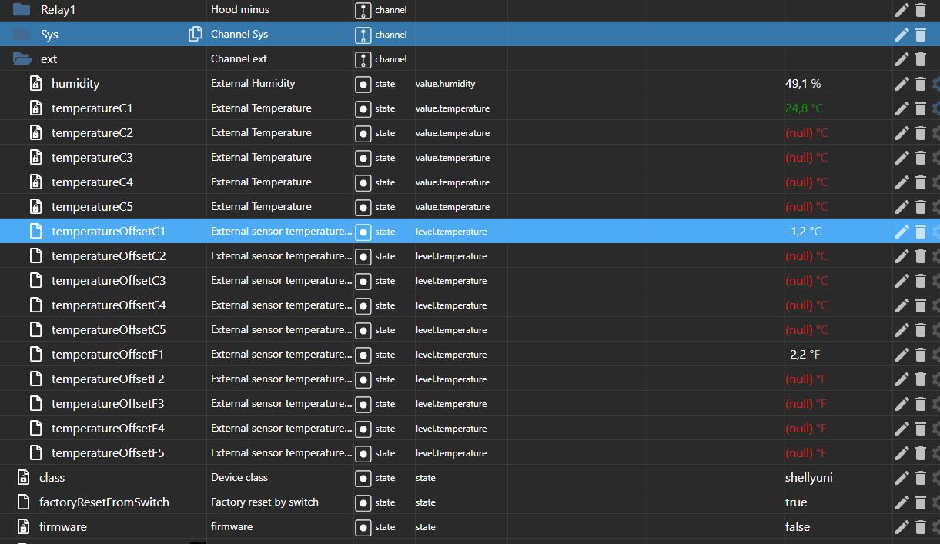The image size is (940, 544).
Task: Delete temperatureOffsetF1 state
Action: click(x=921, y=355)
